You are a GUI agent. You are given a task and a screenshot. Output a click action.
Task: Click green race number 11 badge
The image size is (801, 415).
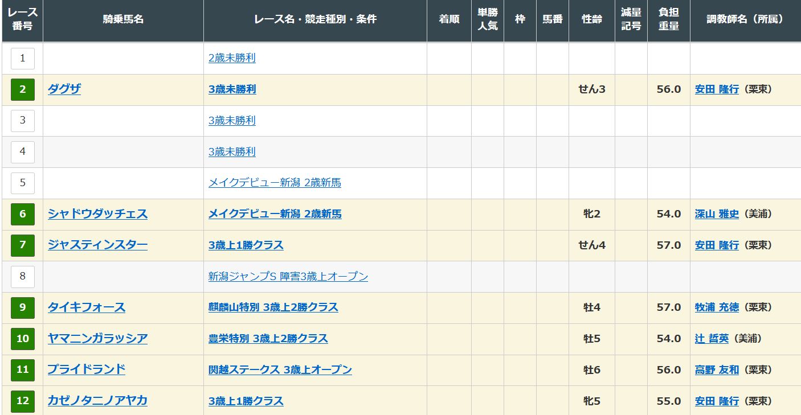pos(23,370)
